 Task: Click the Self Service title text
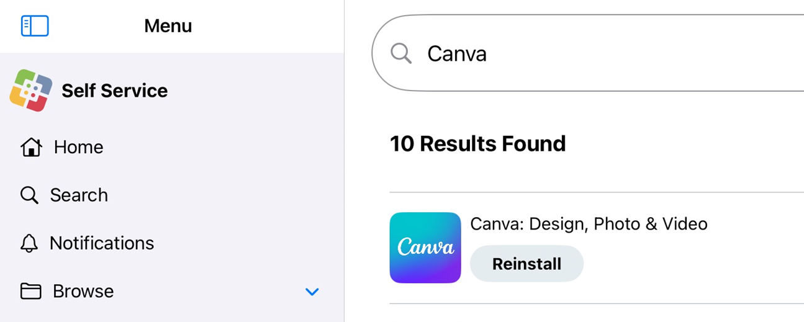pyautogui.click(x=115, y=91)
